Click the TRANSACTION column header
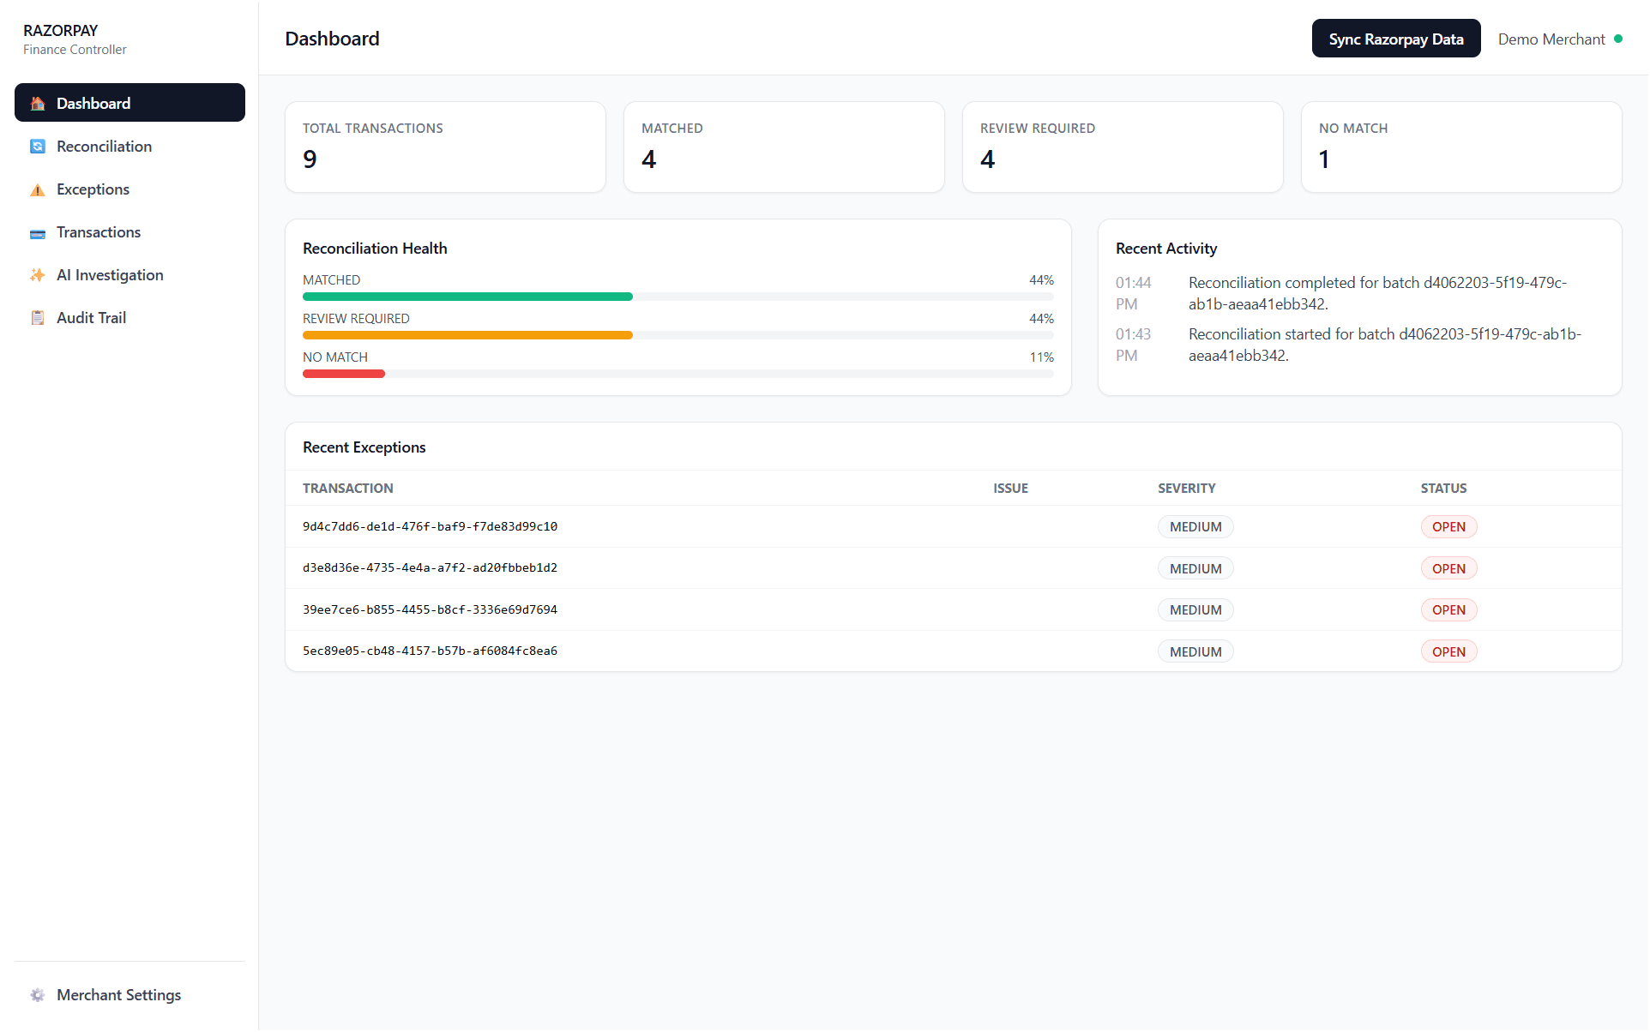This screenshot has width=1650, height=1032. pos(348,488)
